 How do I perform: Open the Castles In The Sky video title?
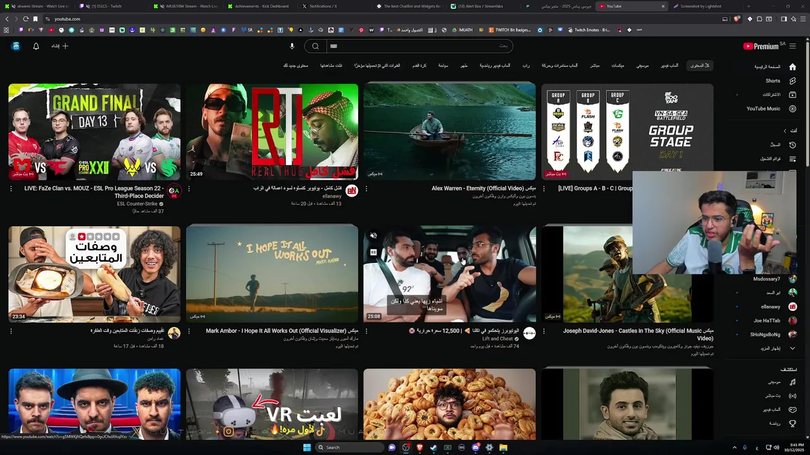tap(639, 334)
